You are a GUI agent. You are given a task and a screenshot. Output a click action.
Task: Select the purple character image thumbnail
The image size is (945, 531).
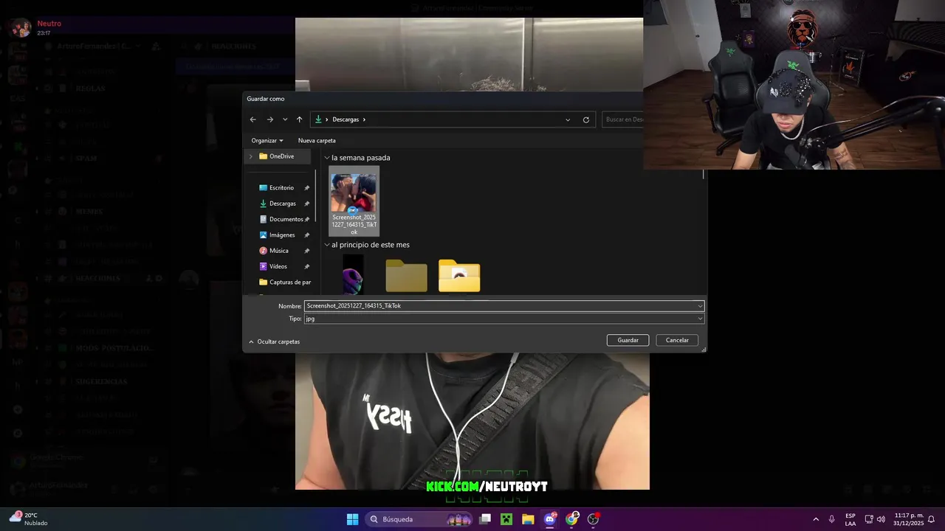(x=354, y=274)
